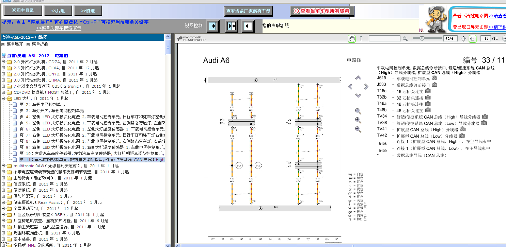Screen dimensions: 506x247
Task: Pan the diagram left with the left arrow
Action: coord(350,87)
